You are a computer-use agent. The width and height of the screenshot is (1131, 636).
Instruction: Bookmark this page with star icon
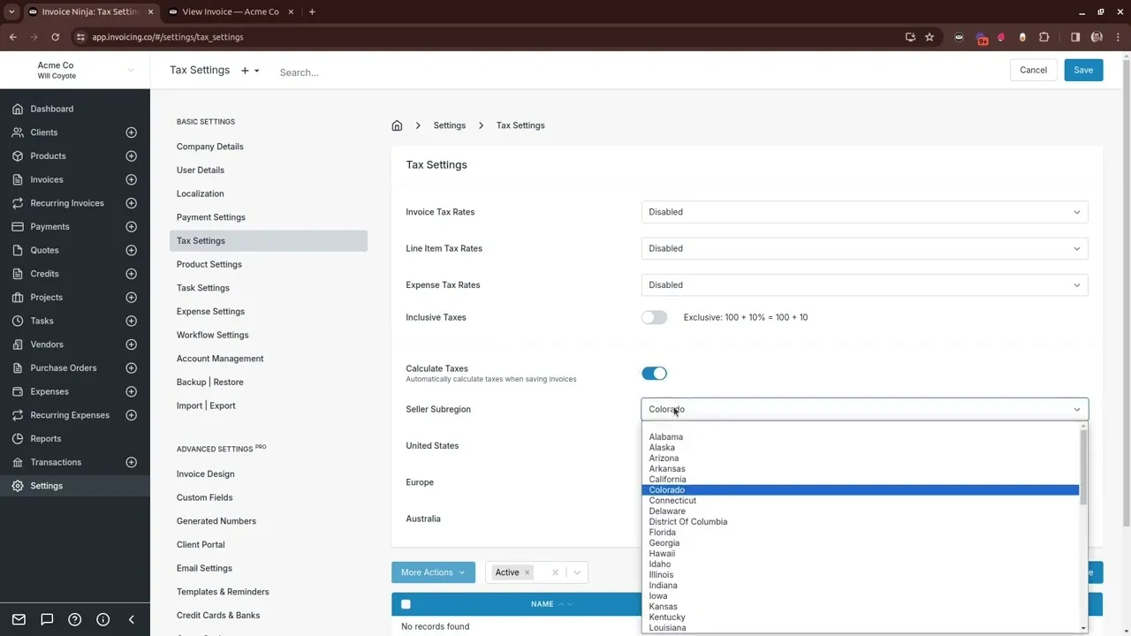930,37
